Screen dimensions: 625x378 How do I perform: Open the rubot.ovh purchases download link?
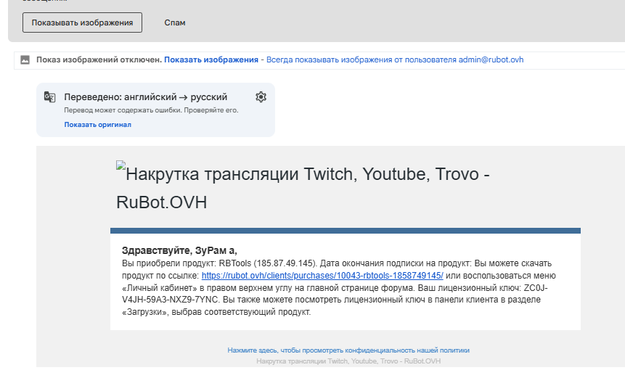[322, 276]
